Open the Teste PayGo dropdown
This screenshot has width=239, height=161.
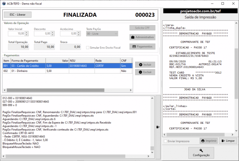(102, 34)
